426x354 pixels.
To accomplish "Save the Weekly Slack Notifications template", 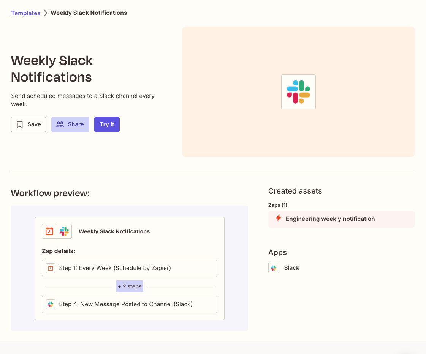I will 29,124.
